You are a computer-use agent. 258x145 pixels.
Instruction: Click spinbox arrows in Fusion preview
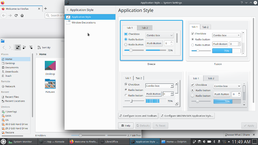pos(239,44)
